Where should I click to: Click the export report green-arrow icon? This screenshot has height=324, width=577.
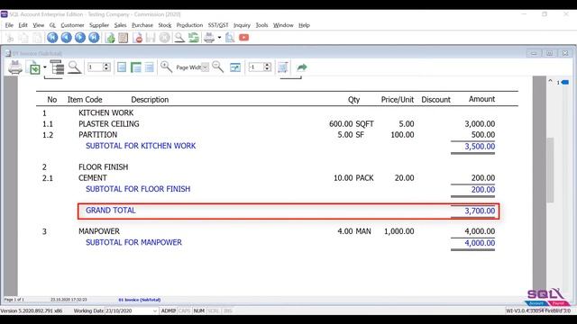tap(34, 67)
